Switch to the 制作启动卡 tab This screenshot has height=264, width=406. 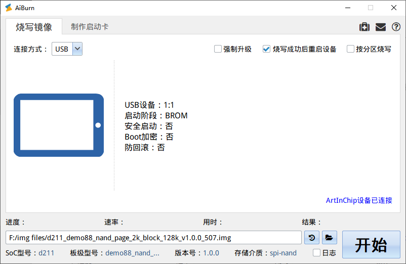(90, 27)
